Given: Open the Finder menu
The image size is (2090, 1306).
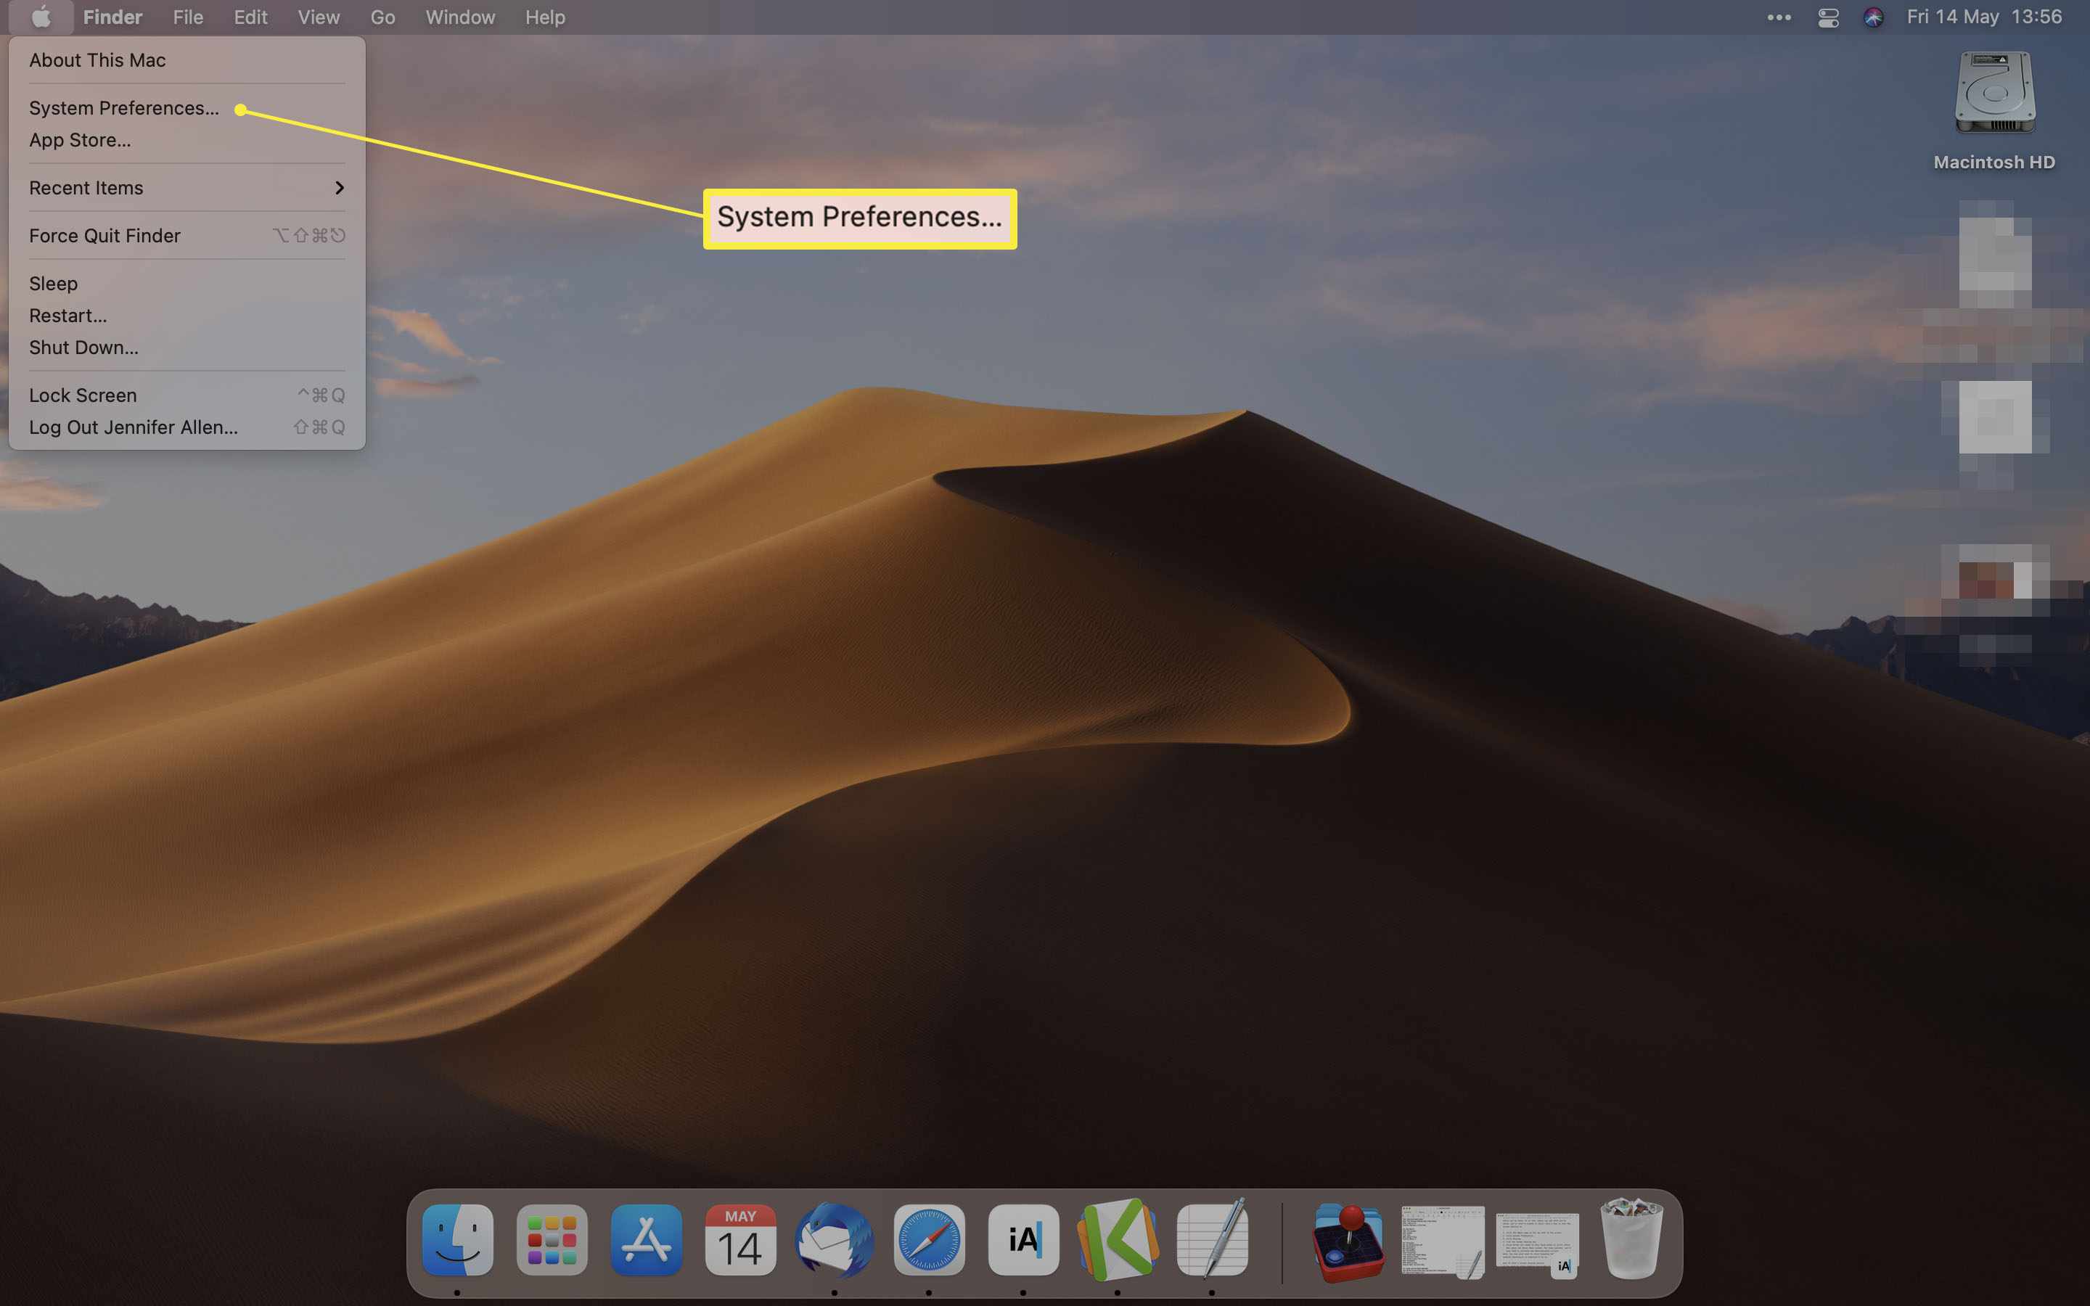Looking at the screenshot, I should (112, 17).
